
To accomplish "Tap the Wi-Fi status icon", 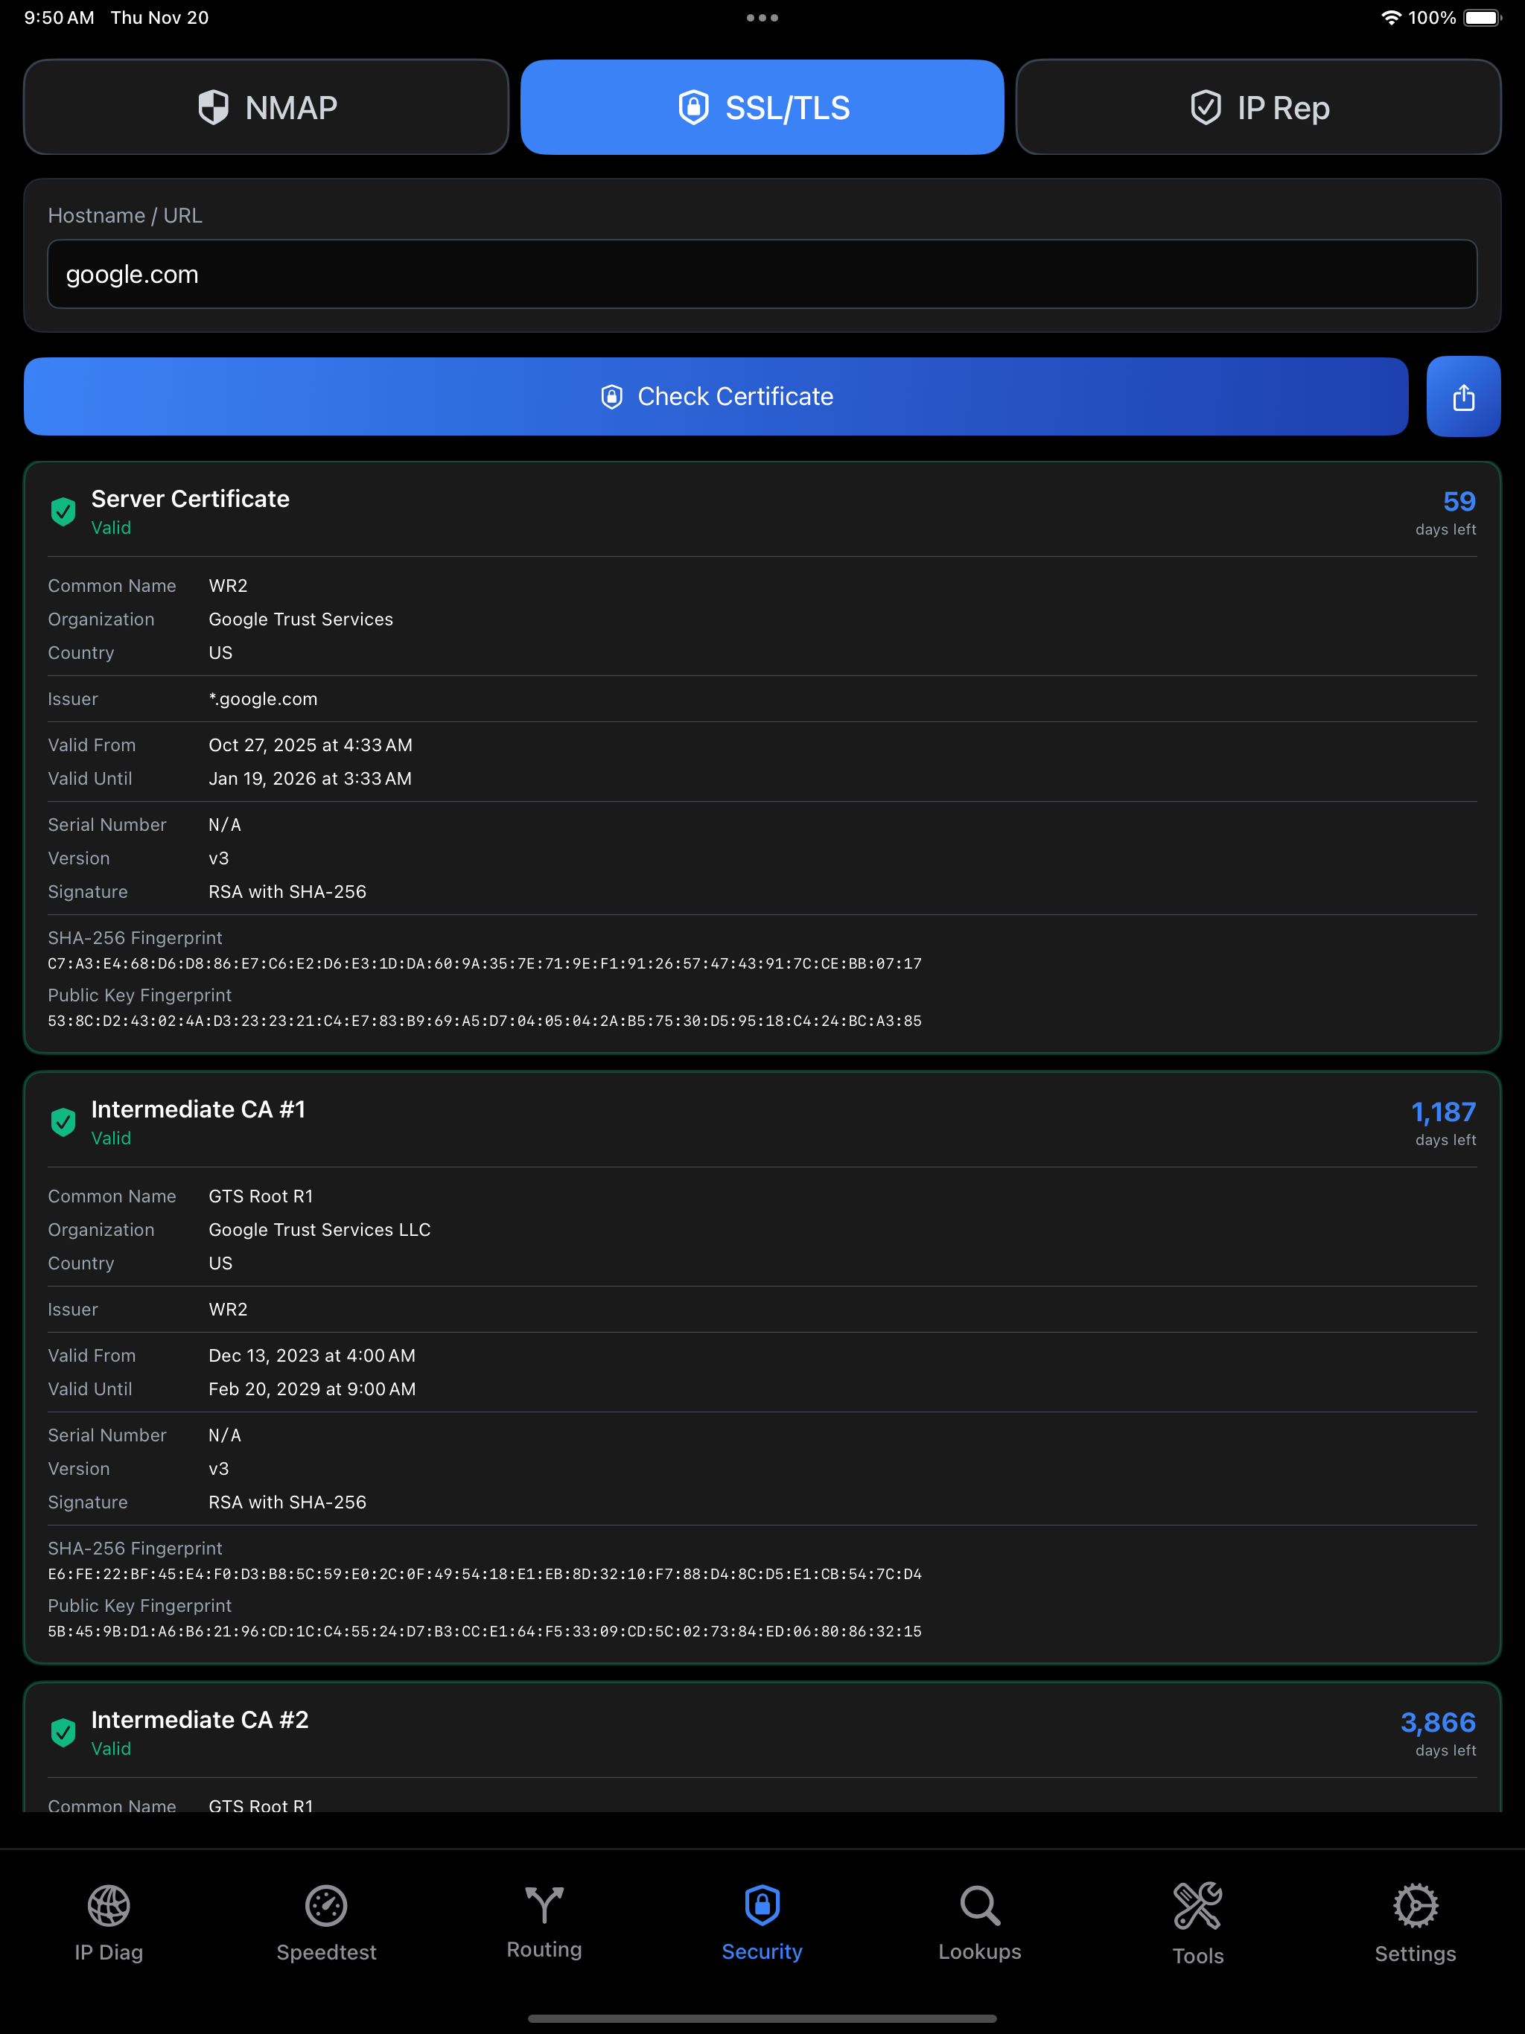I will coord(1391,17).
